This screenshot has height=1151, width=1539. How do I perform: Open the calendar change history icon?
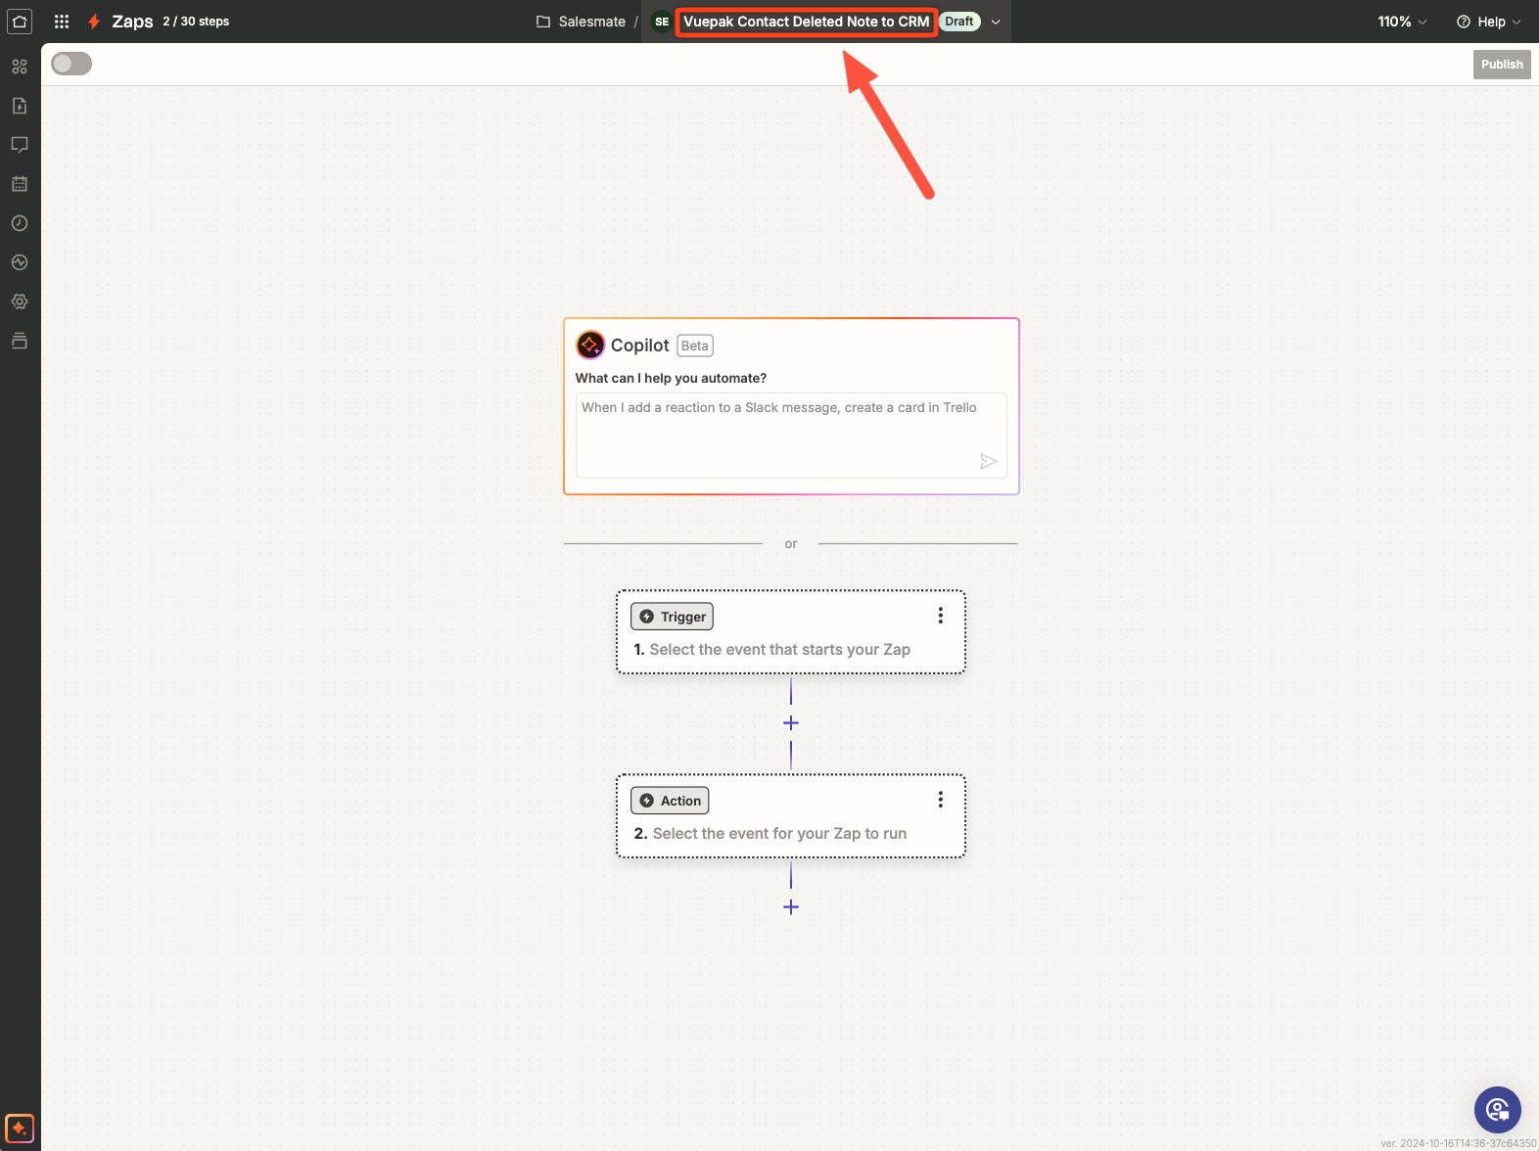coord(20,184)
